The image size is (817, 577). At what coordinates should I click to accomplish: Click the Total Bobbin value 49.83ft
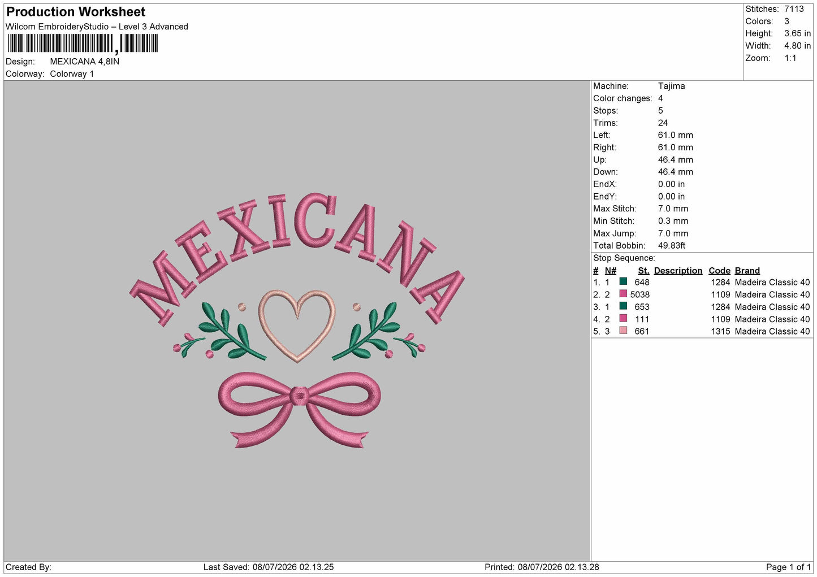(x=672, y=245)
